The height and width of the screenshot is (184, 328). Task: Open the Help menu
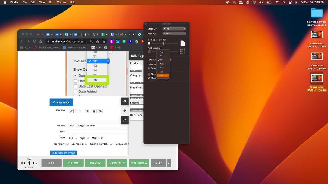[x=72, y=2]
